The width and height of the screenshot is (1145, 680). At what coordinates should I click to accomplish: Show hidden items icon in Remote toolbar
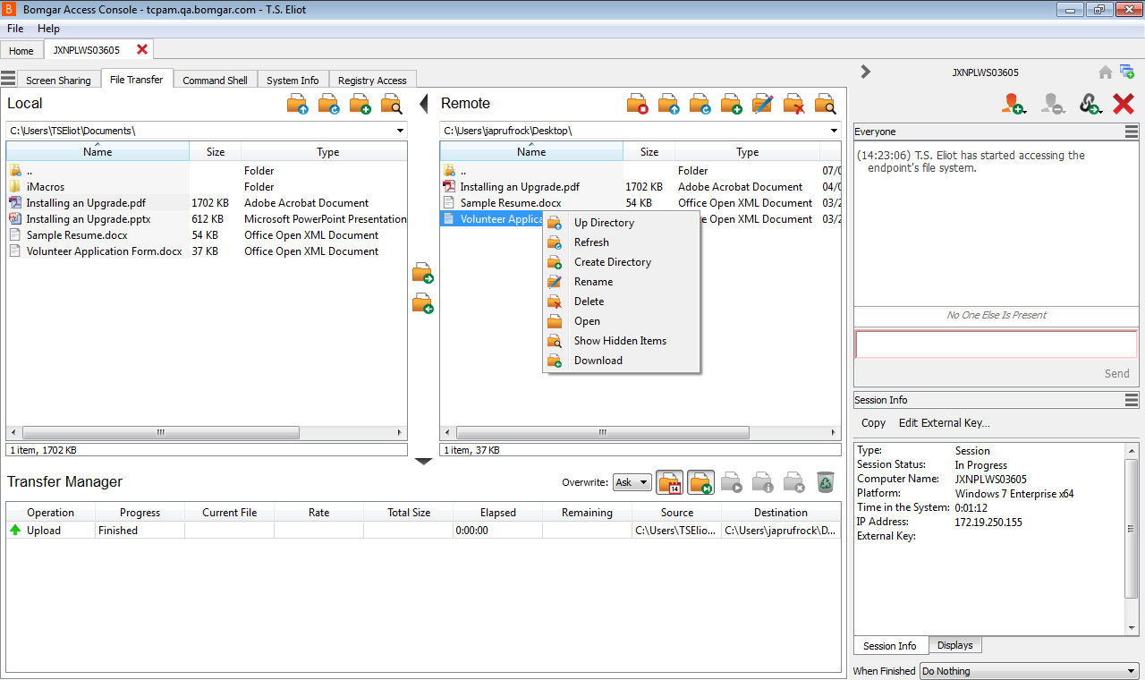[x=826, y=105]
